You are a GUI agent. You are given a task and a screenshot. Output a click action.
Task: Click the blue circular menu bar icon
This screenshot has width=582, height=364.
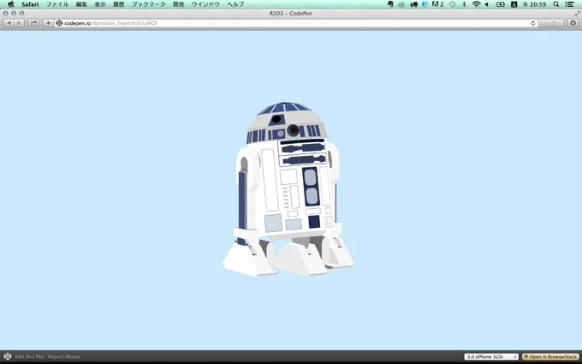click(425, 4)
